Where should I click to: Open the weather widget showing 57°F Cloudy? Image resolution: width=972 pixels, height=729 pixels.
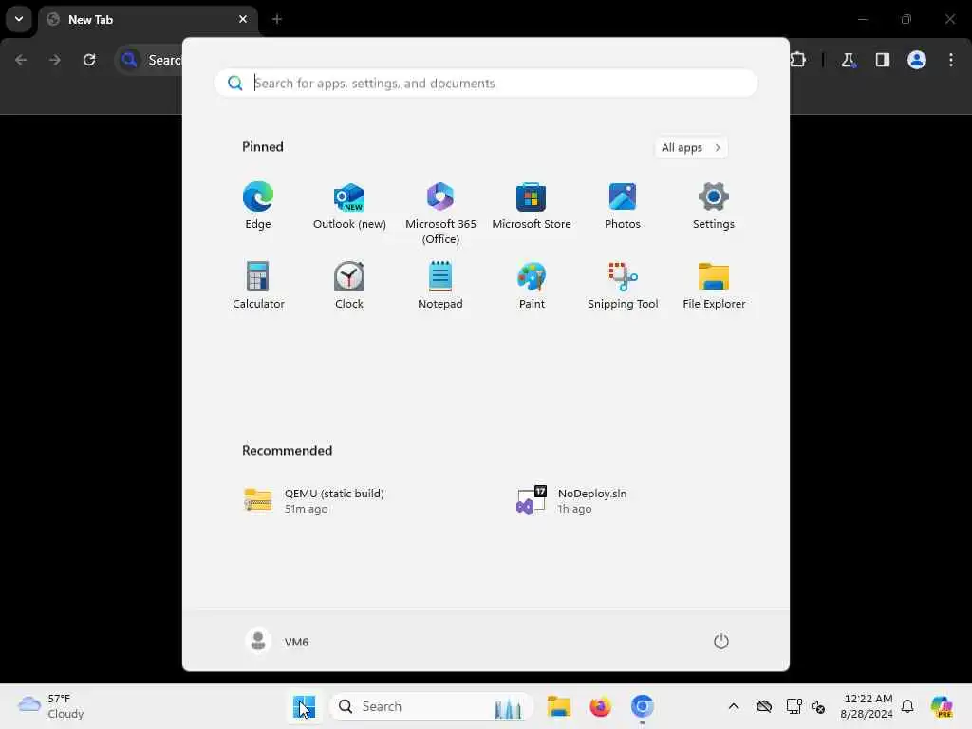51,706
